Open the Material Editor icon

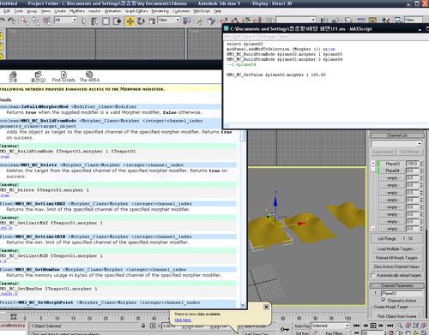click(x=385, y=21)
